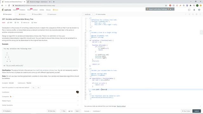
Task: Click the Problems list button
Action: point(7,111)
